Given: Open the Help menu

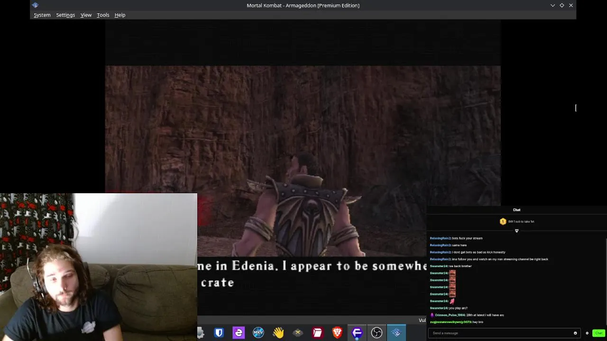Looking at the screenshot, I should pyautogui.click(x=120, y=15).
